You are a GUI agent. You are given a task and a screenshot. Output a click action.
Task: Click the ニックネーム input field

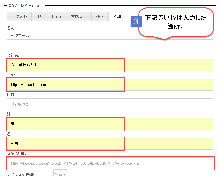point(110,45)
